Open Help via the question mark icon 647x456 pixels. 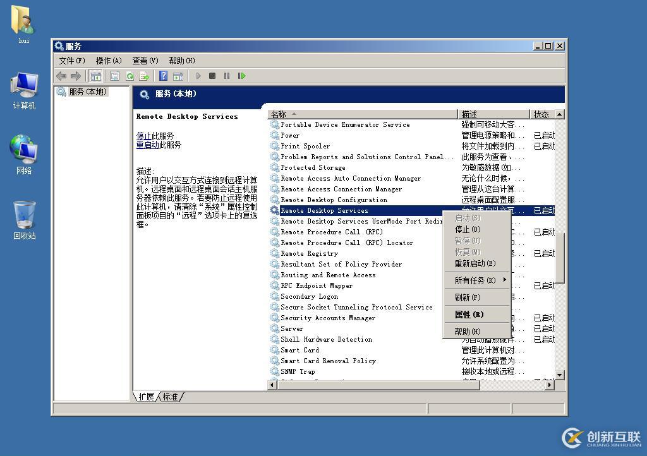pos(163,76)
